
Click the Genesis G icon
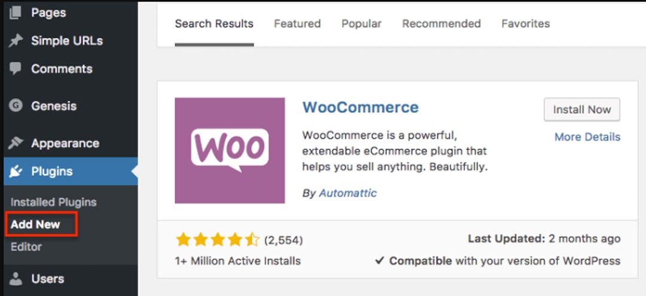click(16, 106)
